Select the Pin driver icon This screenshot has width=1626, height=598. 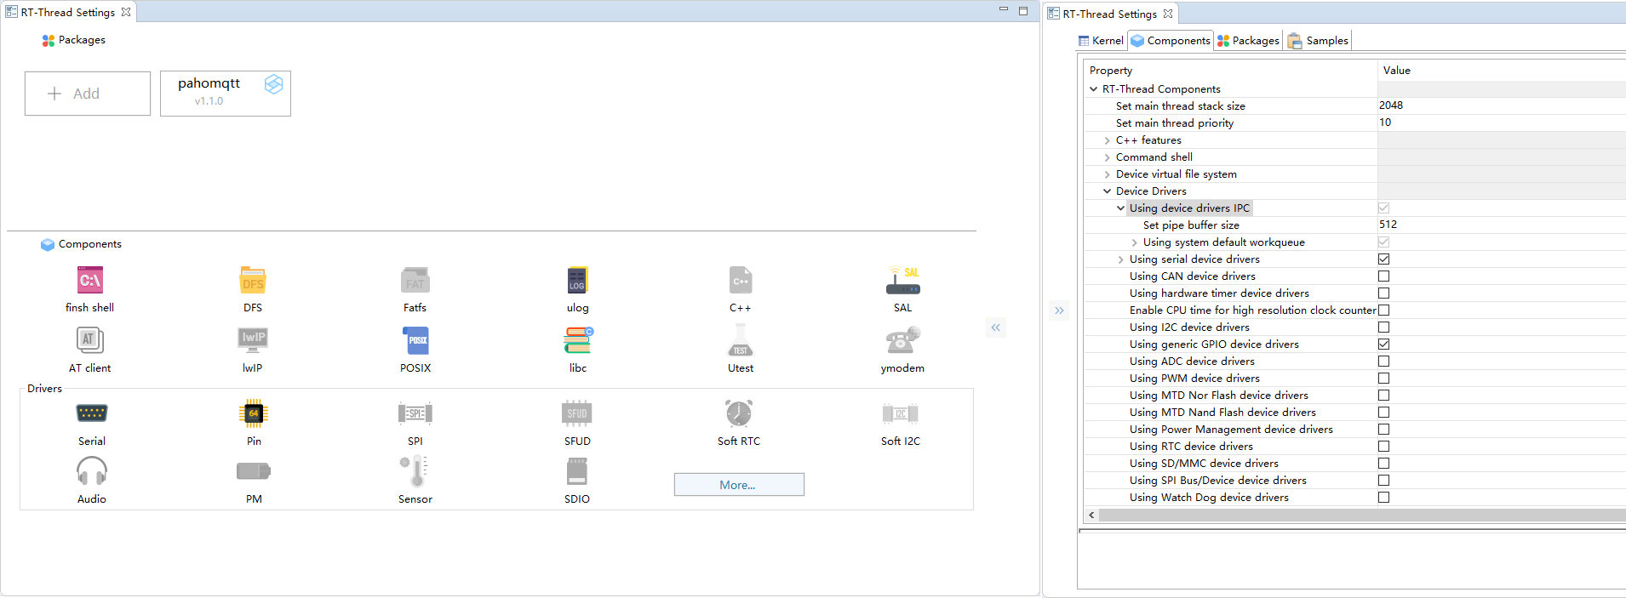(254, 413)
